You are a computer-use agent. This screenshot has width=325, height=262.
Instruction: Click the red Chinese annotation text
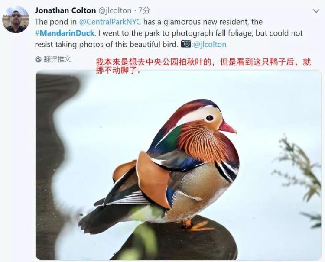point(203,66)
